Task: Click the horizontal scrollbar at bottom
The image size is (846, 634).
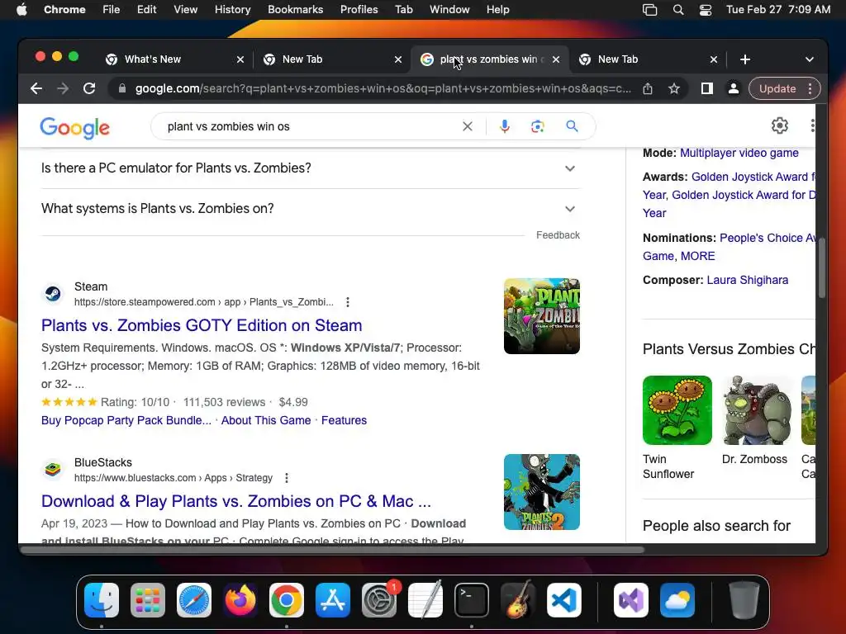Action: [x=332, y=550]
